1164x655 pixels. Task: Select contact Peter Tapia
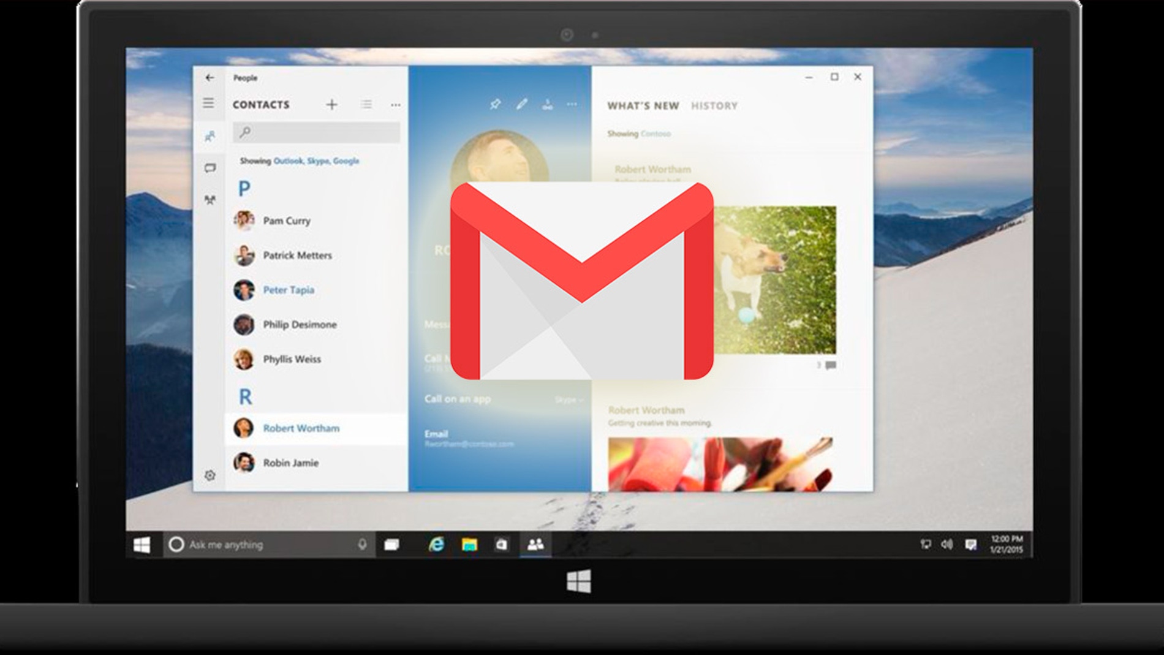click(316, 290)
